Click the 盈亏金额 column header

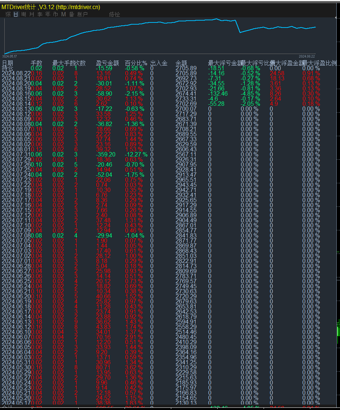click(108, 63)
